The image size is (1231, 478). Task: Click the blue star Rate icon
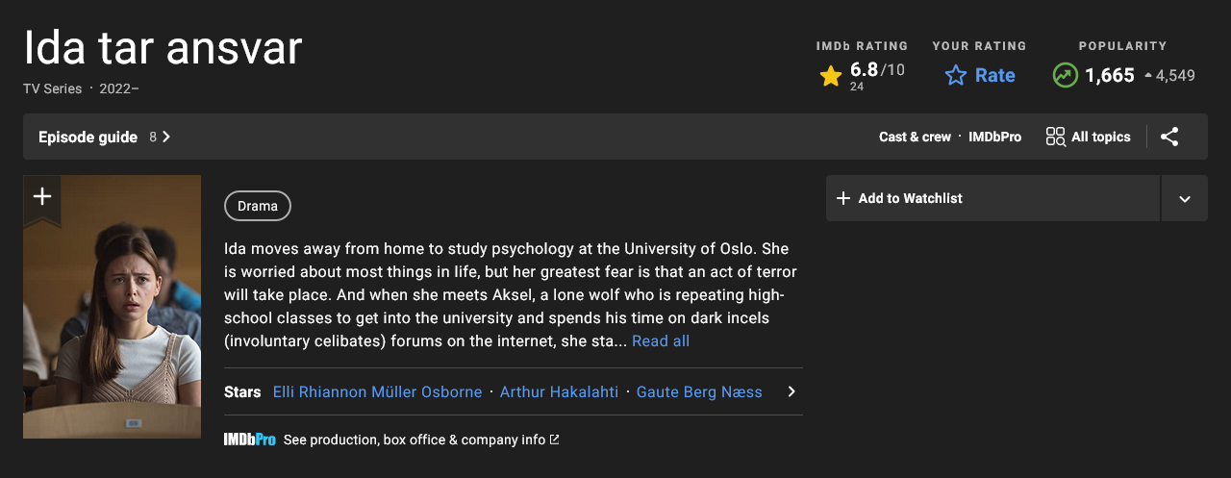(955, 75)
